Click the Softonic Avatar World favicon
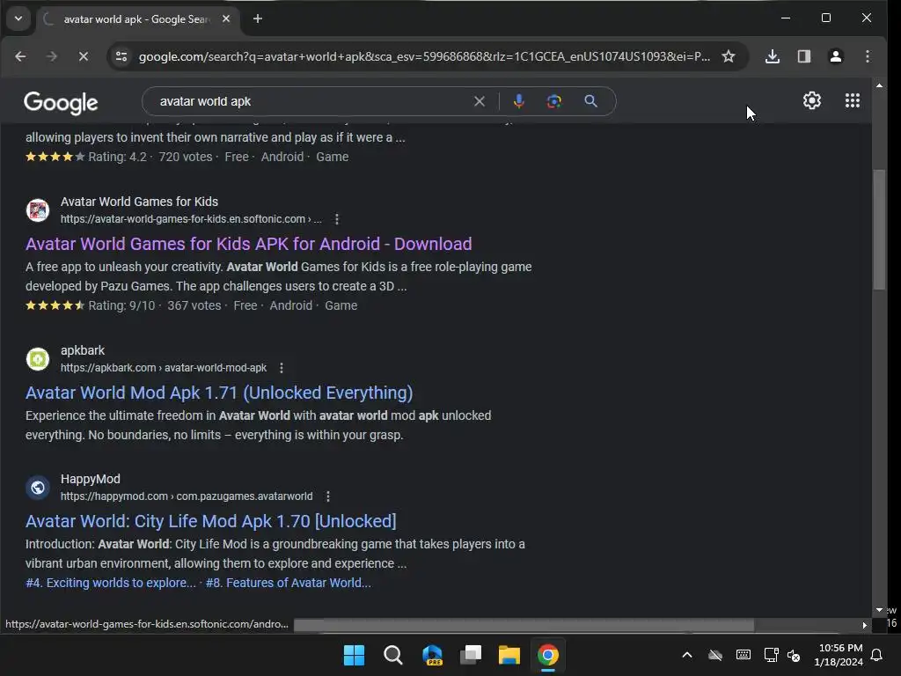 pos(38,210)
